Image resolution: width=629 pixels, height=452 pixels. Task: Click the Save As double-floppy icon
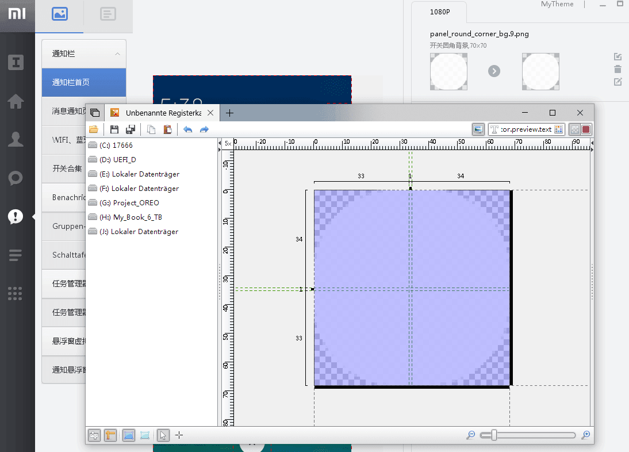[131, 129]
